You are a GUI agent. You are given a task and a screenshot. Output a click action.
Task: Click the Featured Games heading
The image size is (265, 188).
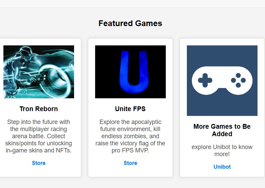[x=130, y=23]
